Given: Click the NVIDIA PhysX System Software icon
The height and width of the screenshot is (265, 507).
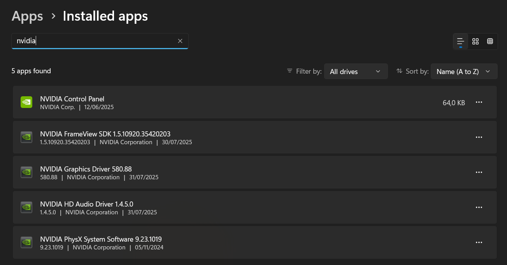Looking at the screenshot, I should point(26,242).
